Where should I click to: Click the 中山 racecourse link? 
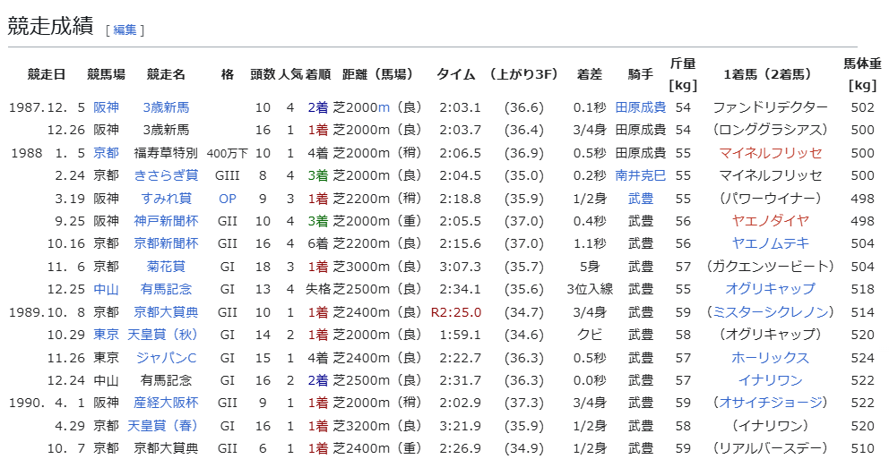[106, 289]
